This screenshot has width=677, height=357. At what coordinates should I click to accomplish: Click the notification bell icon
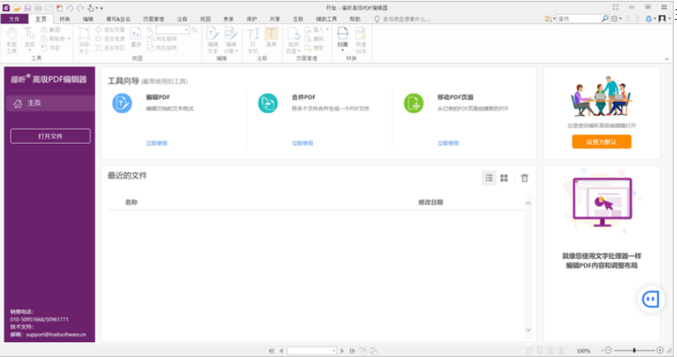click(649, 19)
